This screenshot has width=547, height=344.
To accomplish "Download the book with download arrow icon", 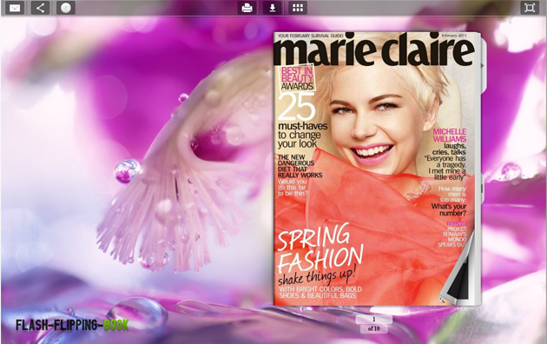I will click(273, 8).
